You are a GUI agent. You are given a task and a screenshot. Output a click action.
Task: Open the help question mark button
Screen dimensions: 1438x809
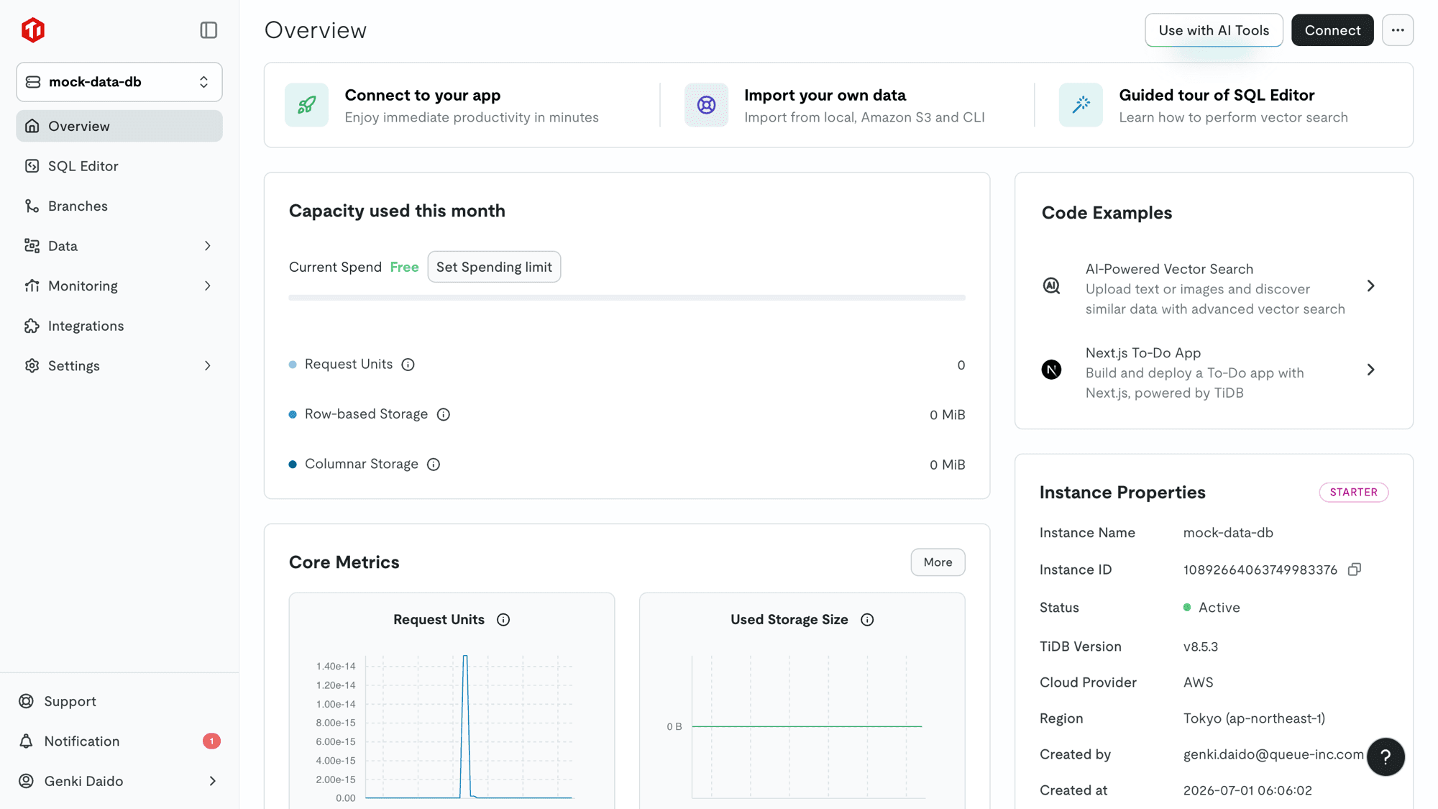(1386, 757)
